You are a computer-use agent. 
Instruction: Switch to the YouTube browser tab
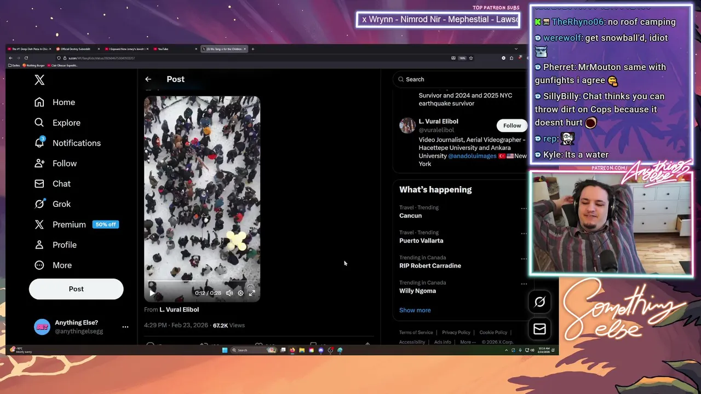175,49
